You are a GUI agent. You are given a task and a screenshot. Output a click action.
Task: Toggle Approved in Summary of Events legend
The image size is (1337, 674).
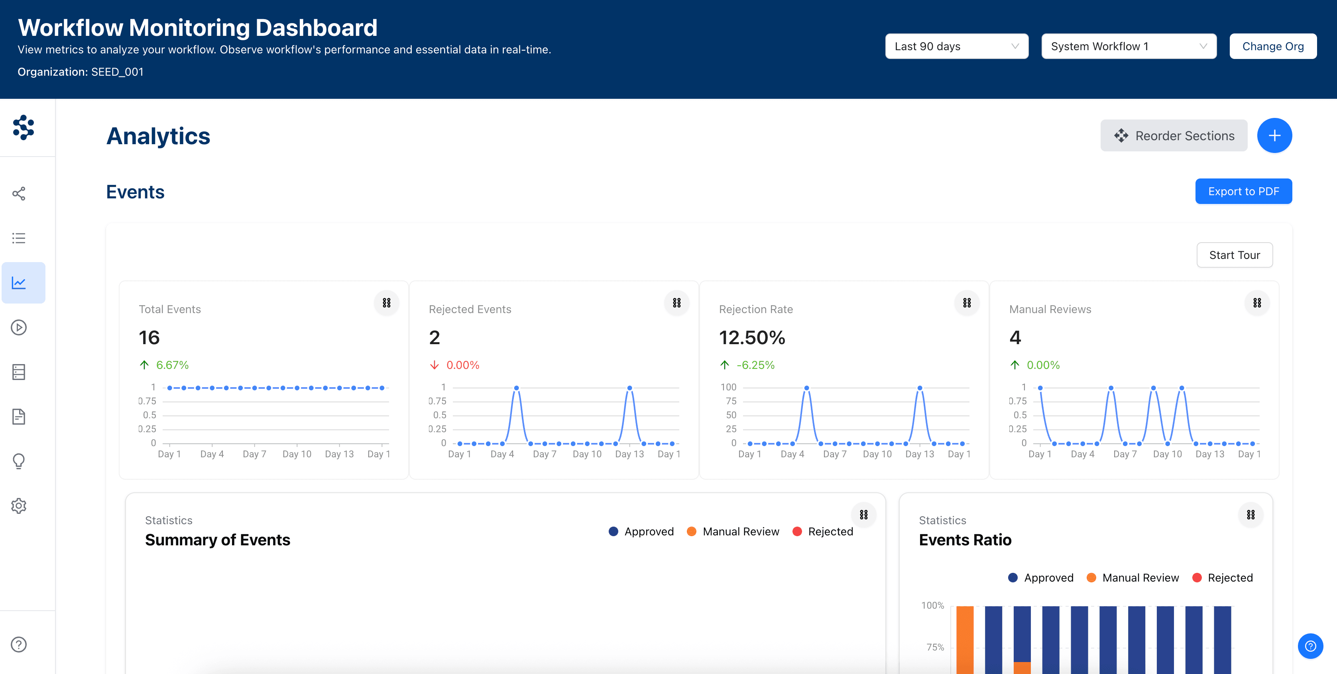[641, 531]
